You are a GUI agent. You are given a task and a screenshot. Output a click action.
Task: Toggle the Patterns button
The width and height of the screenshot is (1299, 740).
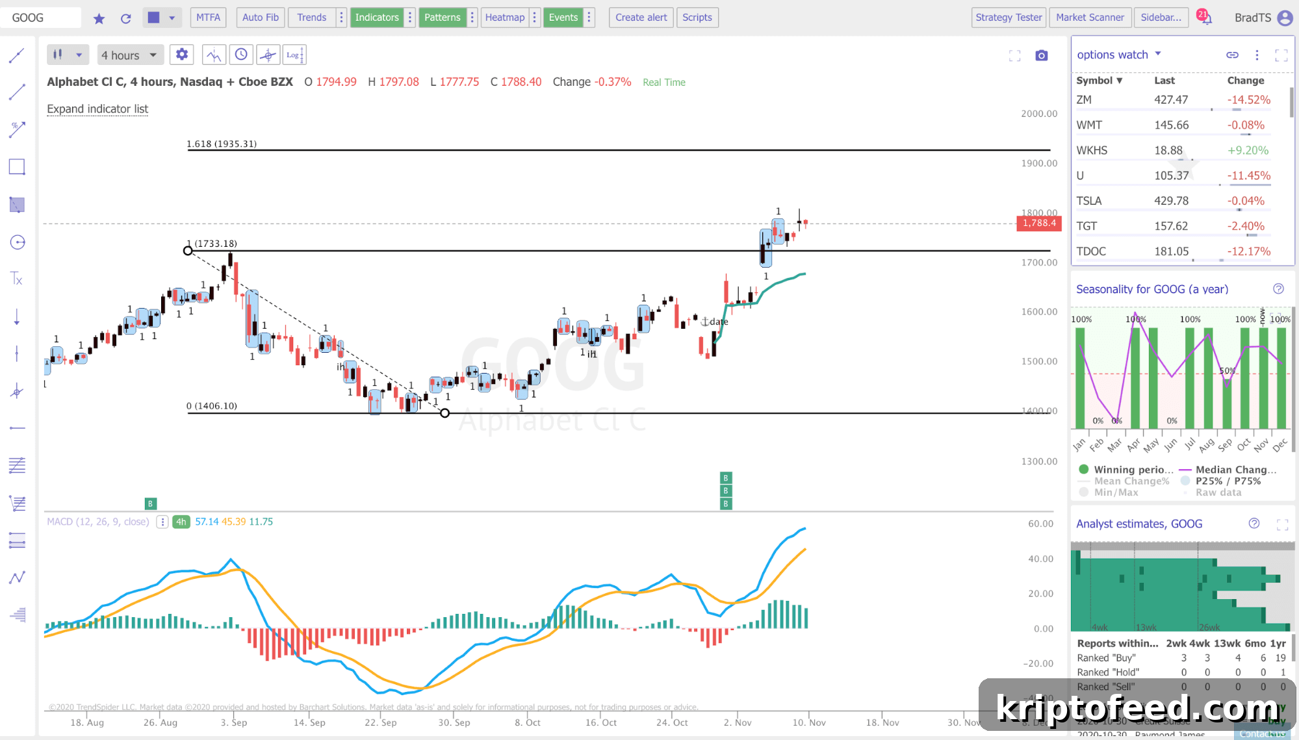point(442,18)
